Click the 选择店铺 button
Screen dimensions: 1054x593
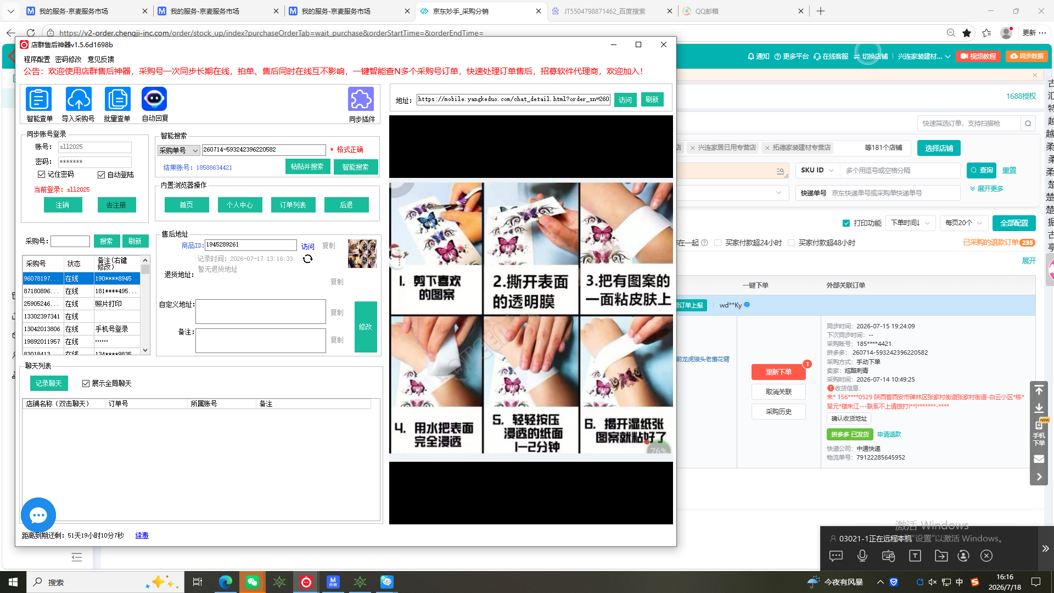click(939, 148)
